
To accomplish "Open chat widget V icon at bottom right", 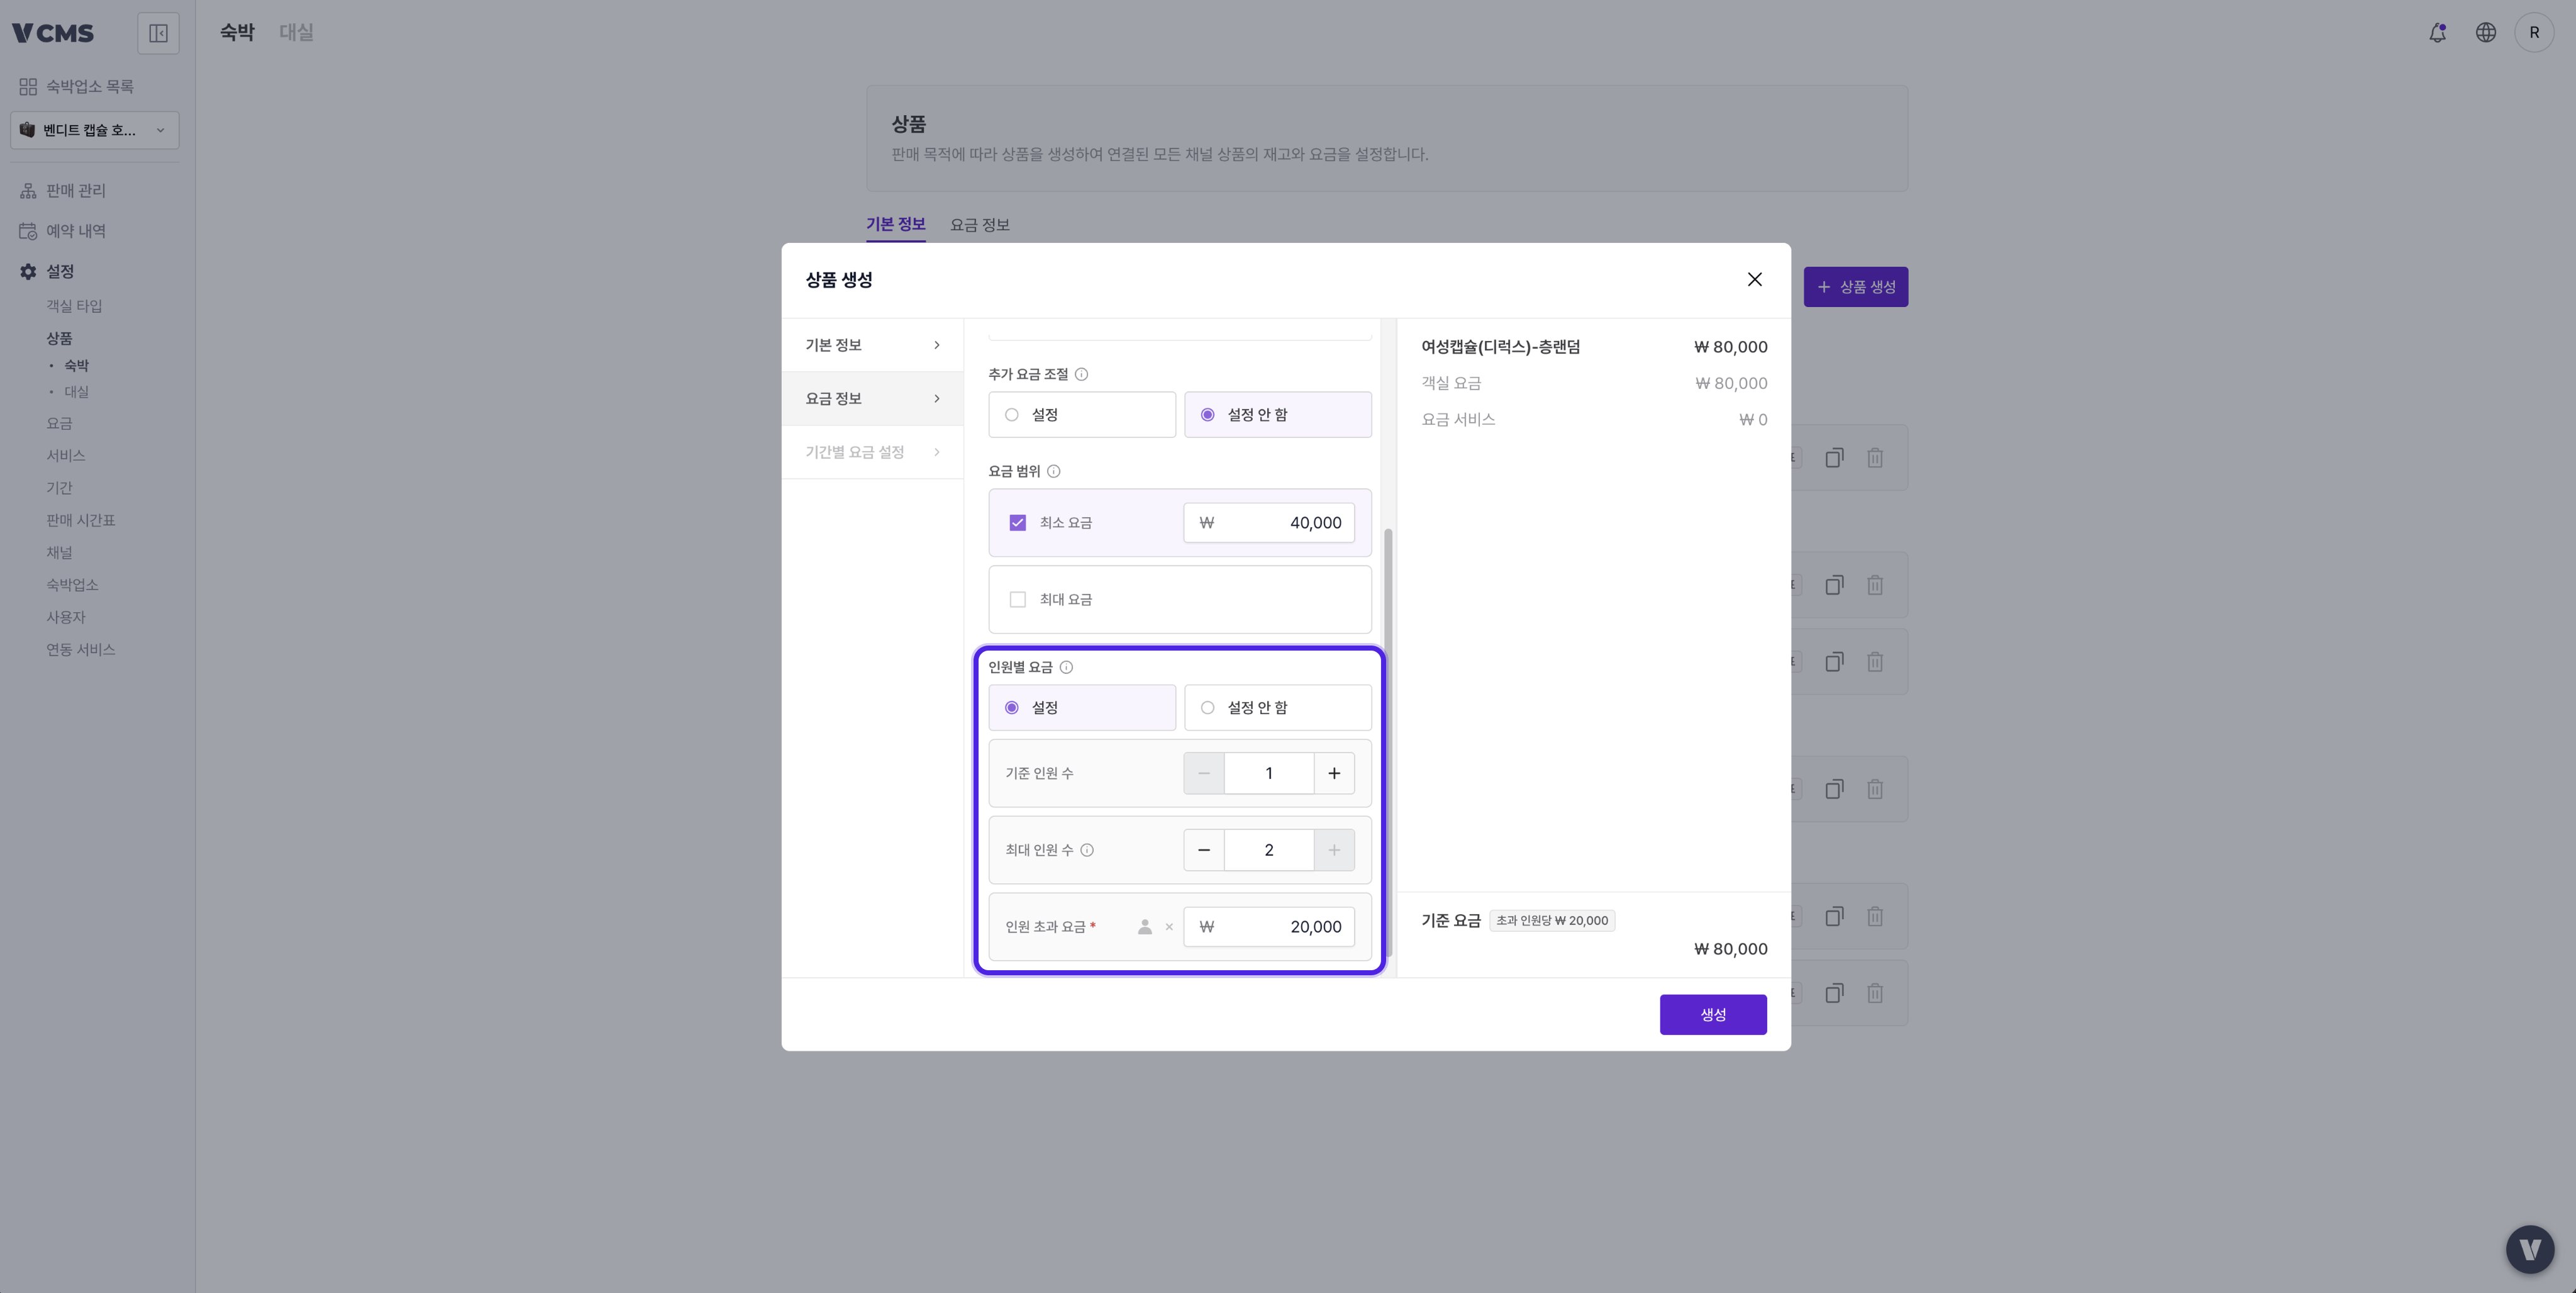I will [2529, 1249].
